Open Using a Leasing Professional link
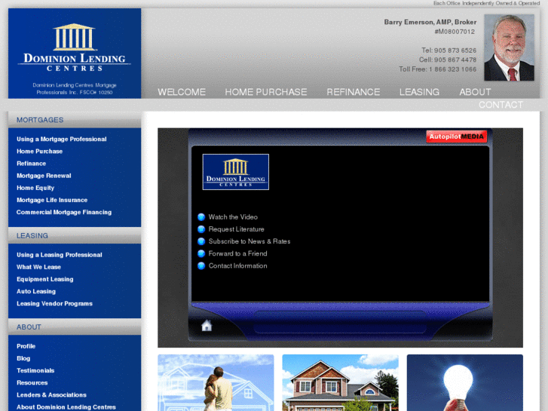Viewport: 548px width, 411px height. (60, 255)
